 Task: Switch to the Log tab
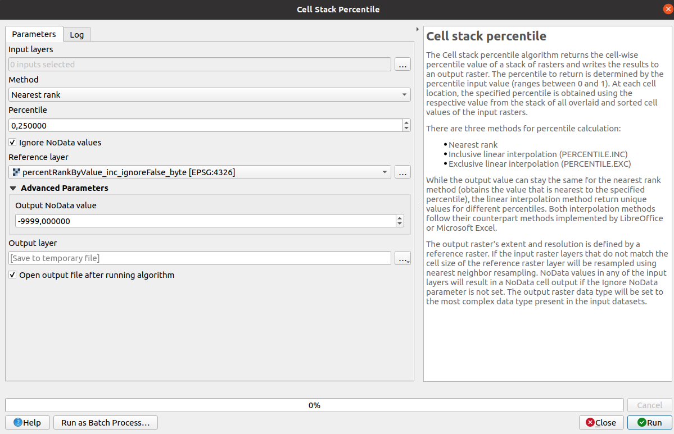[x=77, y=35]
